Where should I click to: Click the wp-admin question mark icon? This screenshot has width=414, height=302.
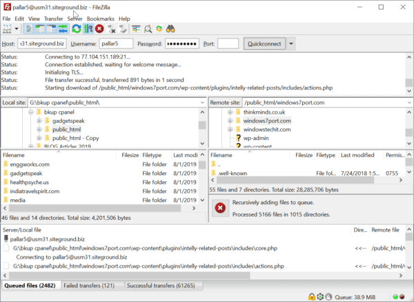point(238,138)
